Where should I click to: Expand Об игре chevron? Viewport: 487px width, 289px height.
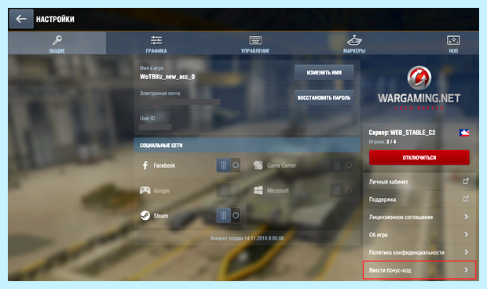pos(467,234)
